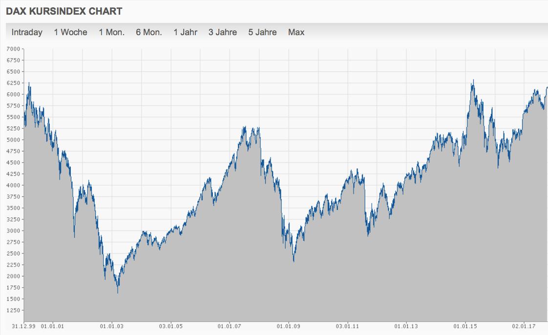
Task: Click the 01.01.03 x-axis date label
Action: [111, 326]
